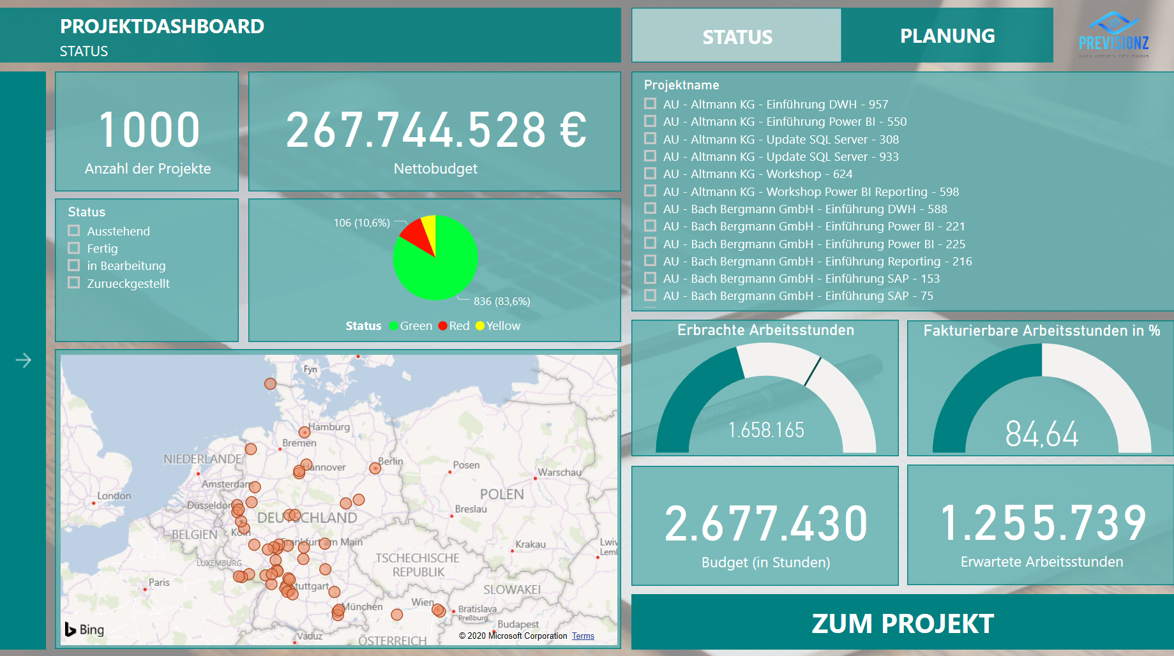Image resolution: width=1174 pixels, height=656 pixels.
Task: Click the yellow legend marker
Action: click(x=480, y=326)
